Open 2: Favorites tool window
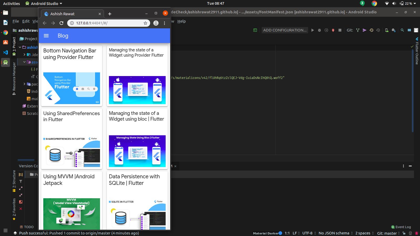 [14, 209]
